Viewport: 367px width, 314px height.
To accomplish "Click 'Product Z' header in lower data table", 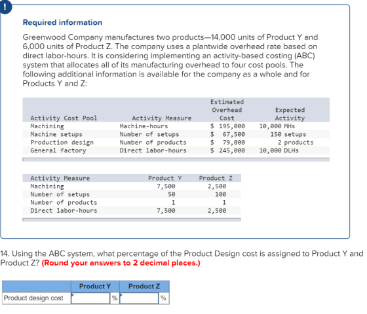I will [216, 178].
